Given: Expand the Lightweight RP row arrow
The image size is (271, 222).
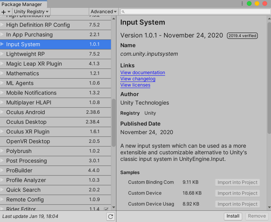Looking at the screenshot, I should point(2,53).
